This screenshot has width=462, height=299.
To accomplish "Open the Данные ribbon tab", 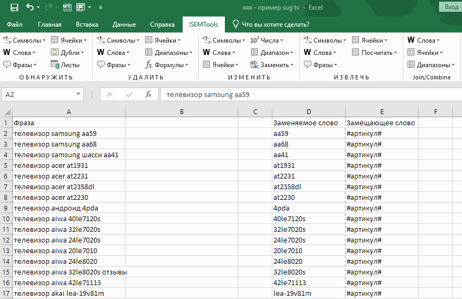I will [x=124, y=25].
